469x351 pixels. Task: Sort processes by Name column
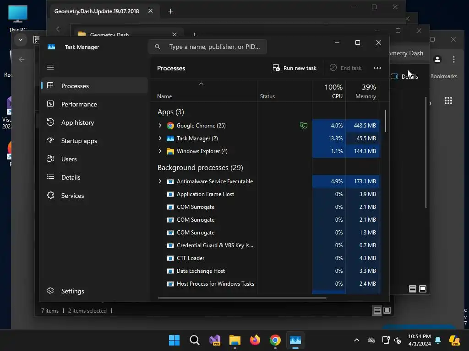point(164,96)
